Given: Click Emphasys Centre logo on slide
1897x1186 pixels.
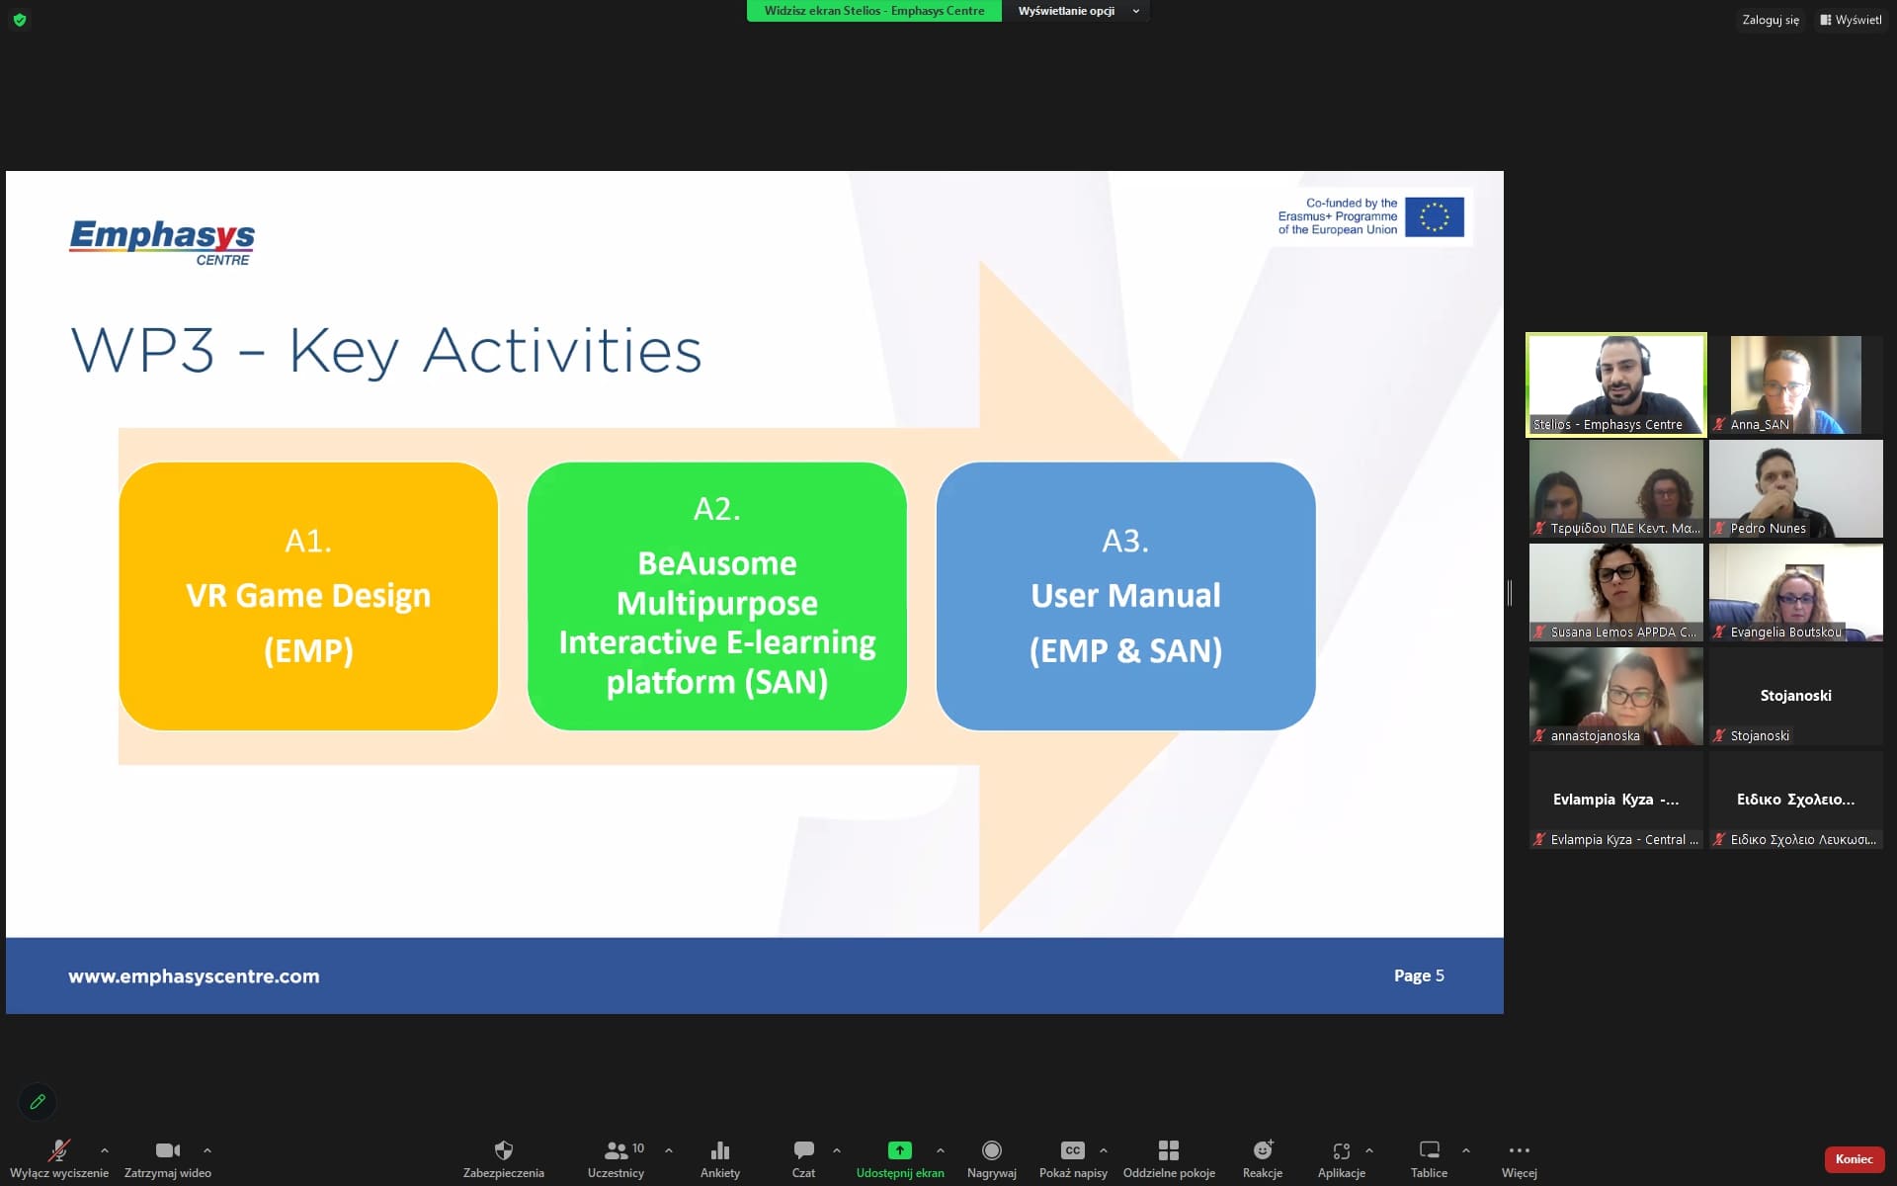Looking at the screenshot, I should tap(162, 241).
